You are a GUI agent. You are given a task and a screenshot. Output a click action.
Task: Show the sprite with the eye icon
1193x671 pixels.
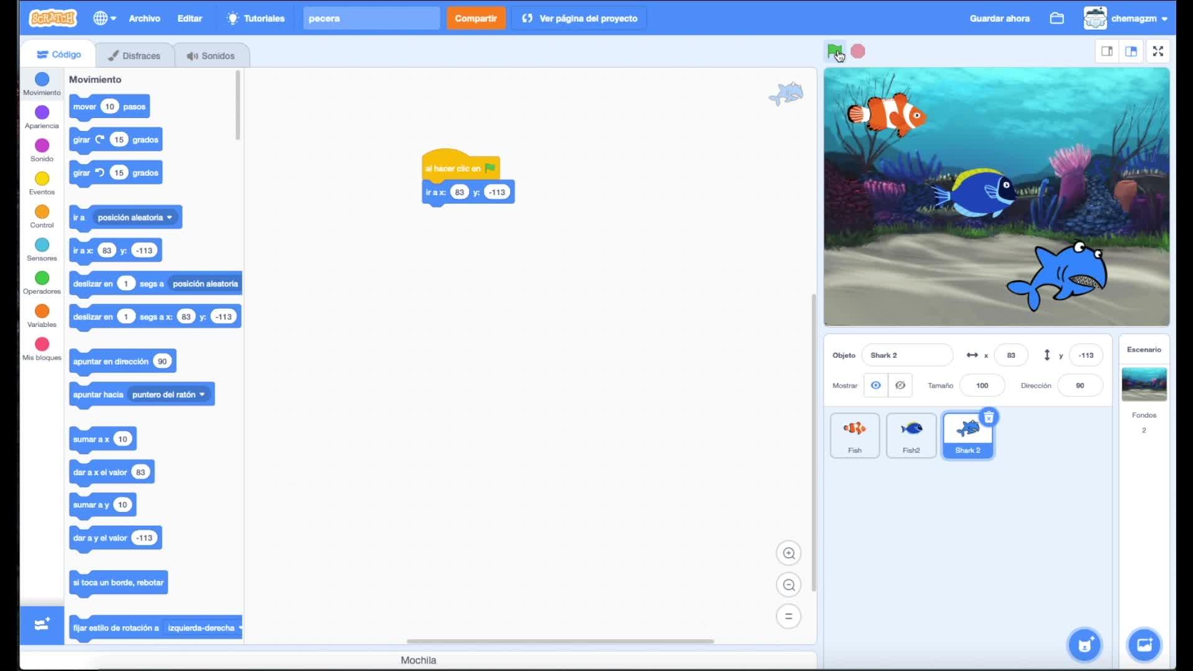click(x=875, y=385)
